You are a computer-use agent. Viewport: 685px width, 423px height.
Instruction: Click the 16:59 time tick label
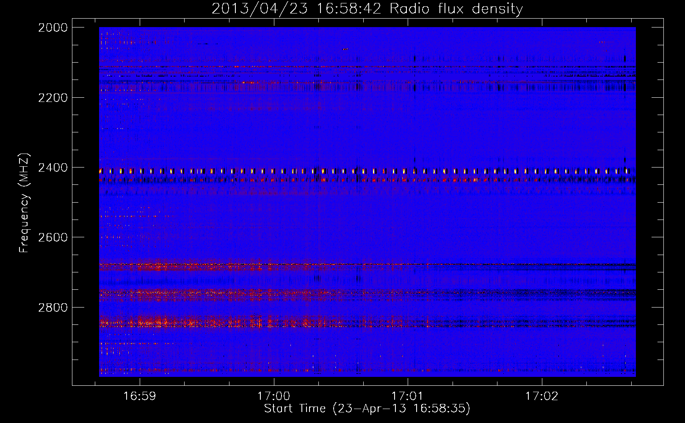(x=139, y=396)
